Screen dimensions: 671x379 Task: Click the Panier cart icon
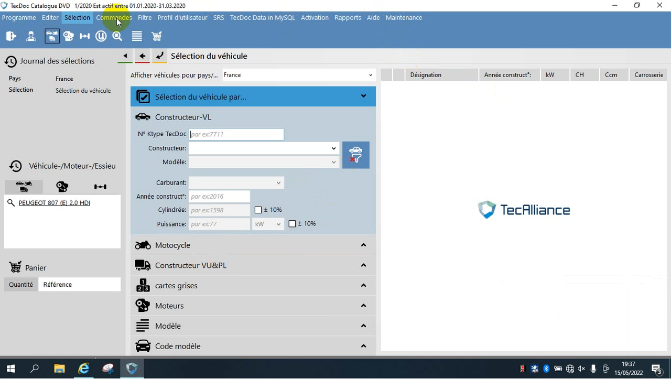click(x=15, y=267)
